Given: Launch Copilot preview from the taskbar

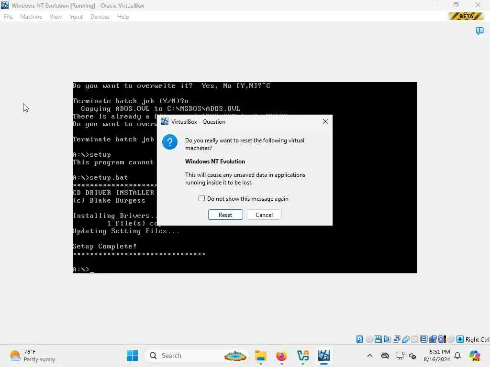Looking at the screenshot, I should [475, 356].
